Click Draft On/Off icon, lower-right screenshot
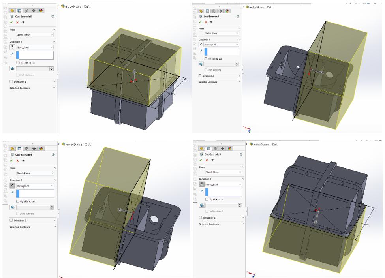 tap(202, 205)
